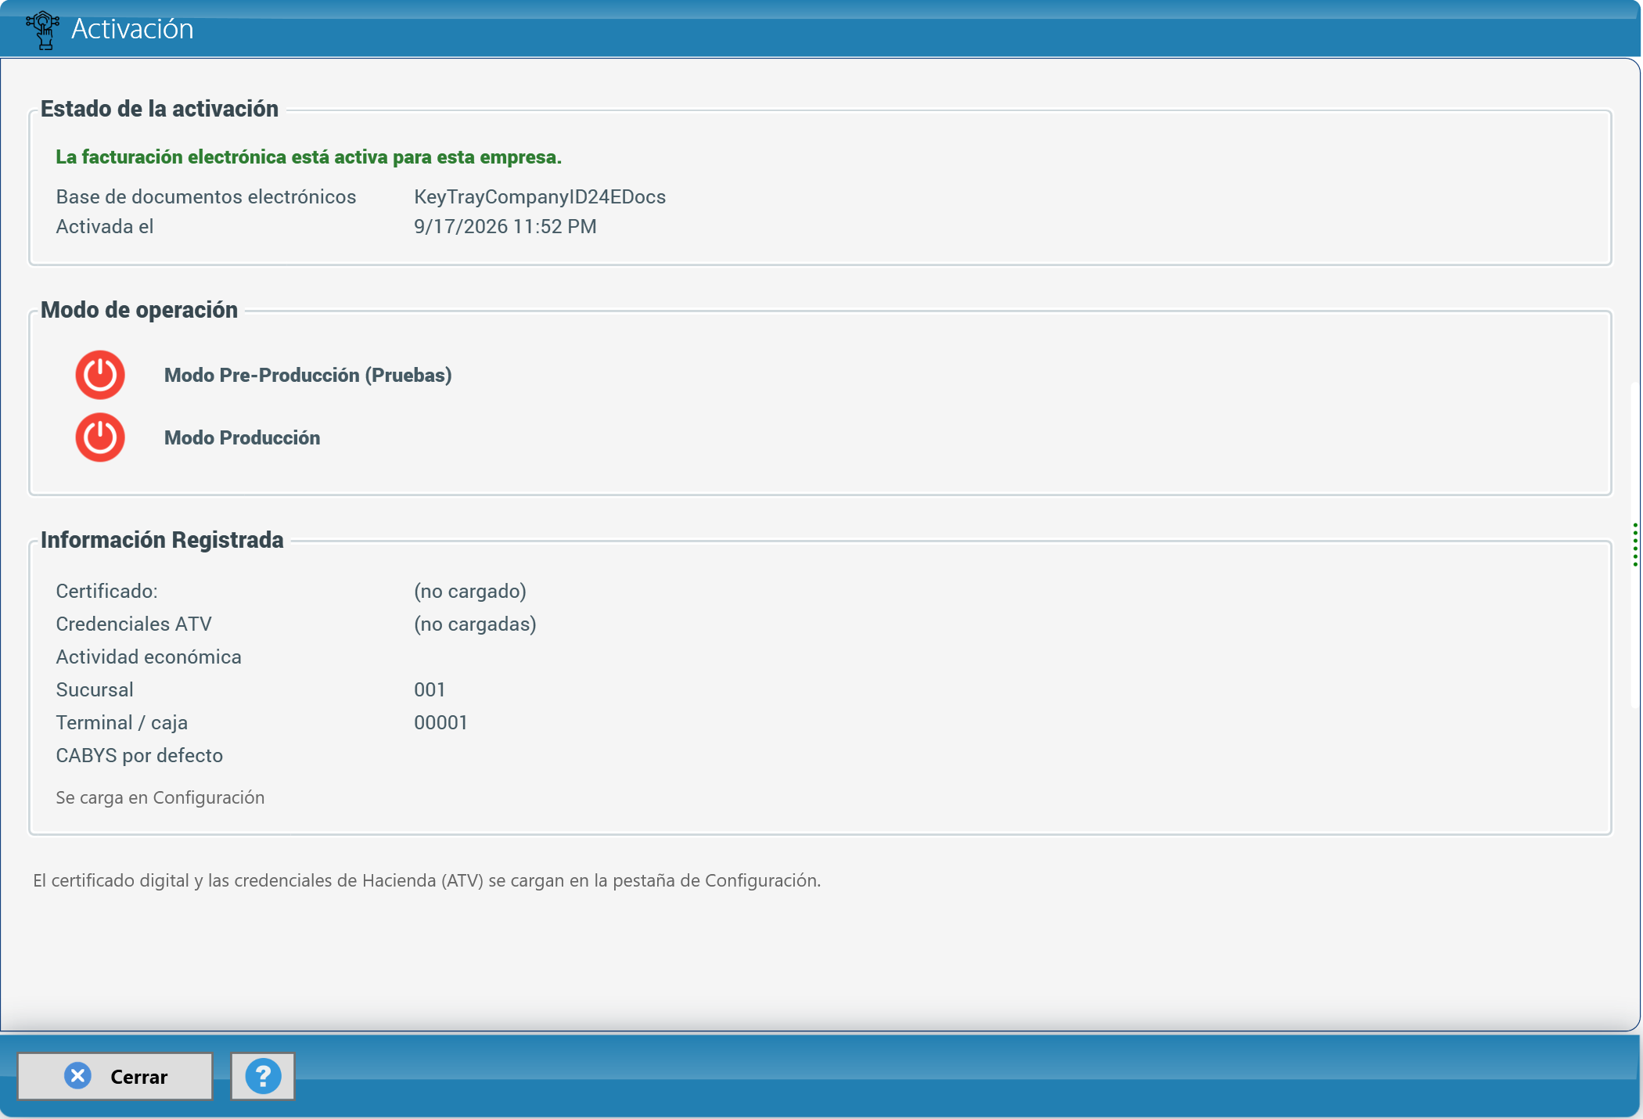Click the Sucursal value 001
Image resolution: width=1643 pixels, height=1119 pixels.
tap(430, 690)
